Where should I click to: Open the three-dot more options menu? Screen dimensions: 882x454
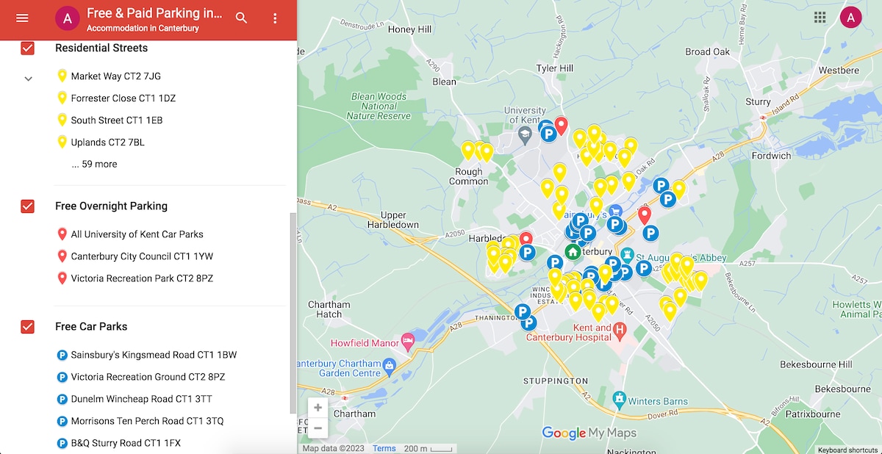point(275,18)
